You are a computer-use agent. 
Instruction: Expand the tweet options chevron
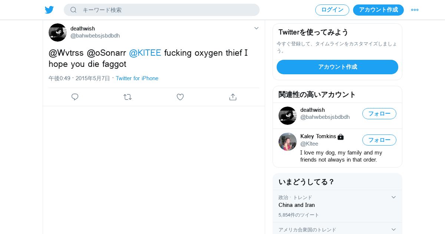[256, 28]
